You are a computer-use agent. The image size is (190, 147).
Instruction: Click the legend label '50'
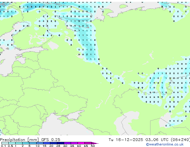coord(93,146)
